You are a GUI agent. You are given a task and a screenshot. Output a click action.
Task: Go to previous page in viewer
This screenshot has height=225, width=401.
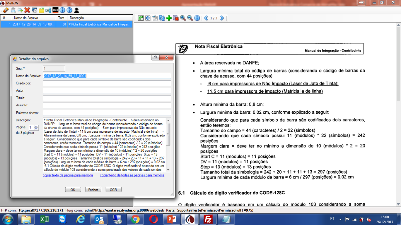tap(206, 18)
